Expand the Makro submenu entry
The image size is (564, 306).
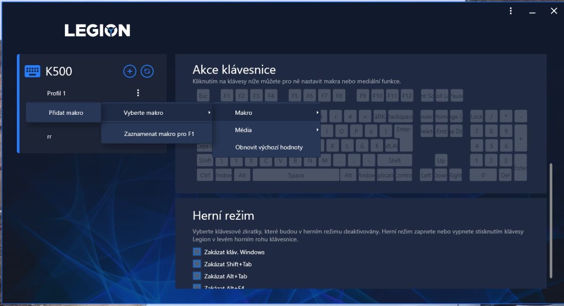[x=266, y=113]
